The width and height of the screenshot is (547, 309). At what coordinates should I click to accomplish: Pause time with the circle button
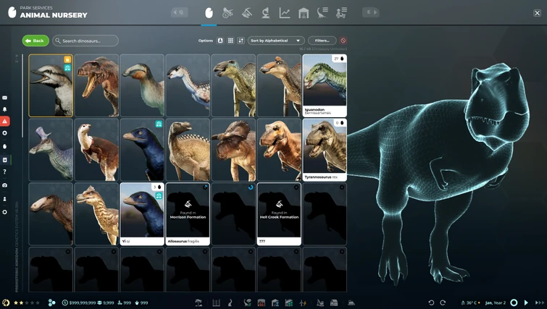pos(514,302)
